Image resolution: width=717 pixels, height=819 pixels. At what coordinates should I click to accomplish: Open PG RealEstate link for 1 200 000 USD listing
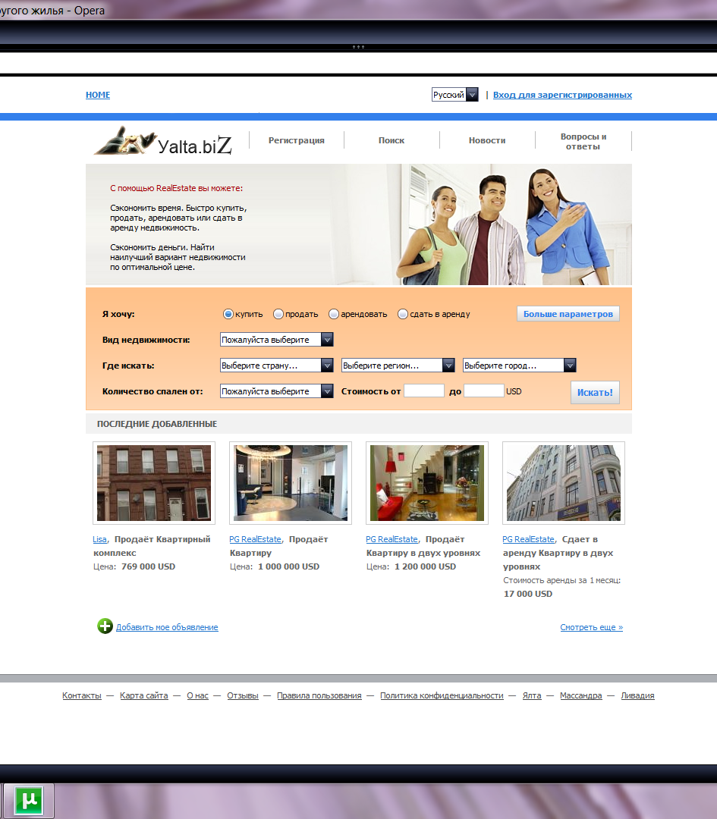point(392,539)
